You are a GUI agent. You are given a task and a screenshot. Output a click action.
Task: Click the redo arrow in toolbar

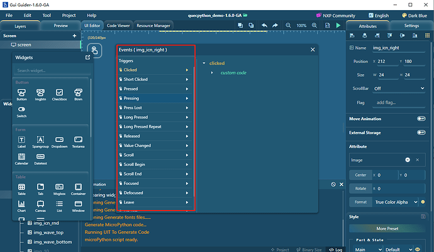(x=276, y=25)
